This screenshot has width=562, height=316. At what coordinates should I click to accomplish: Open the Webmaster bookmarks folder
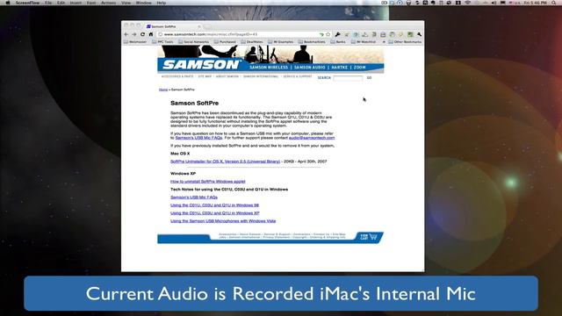(x=135, y=42)
